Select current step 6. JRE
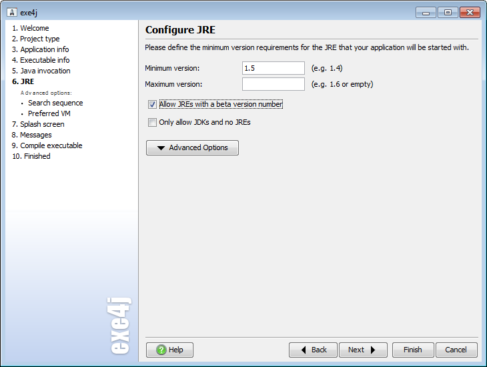The height and width of the screenshot is (367, 487). 23,81
